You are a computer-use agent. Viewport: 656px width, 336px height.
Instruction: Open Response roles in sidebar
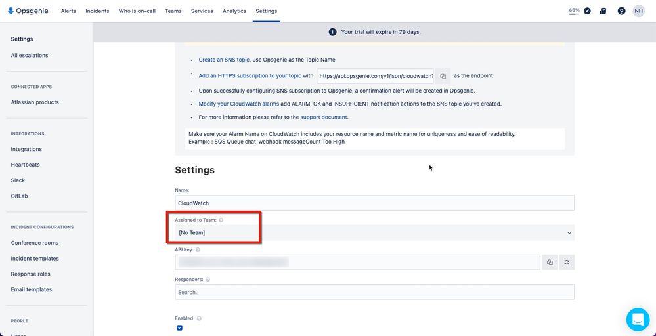[31, 274]
